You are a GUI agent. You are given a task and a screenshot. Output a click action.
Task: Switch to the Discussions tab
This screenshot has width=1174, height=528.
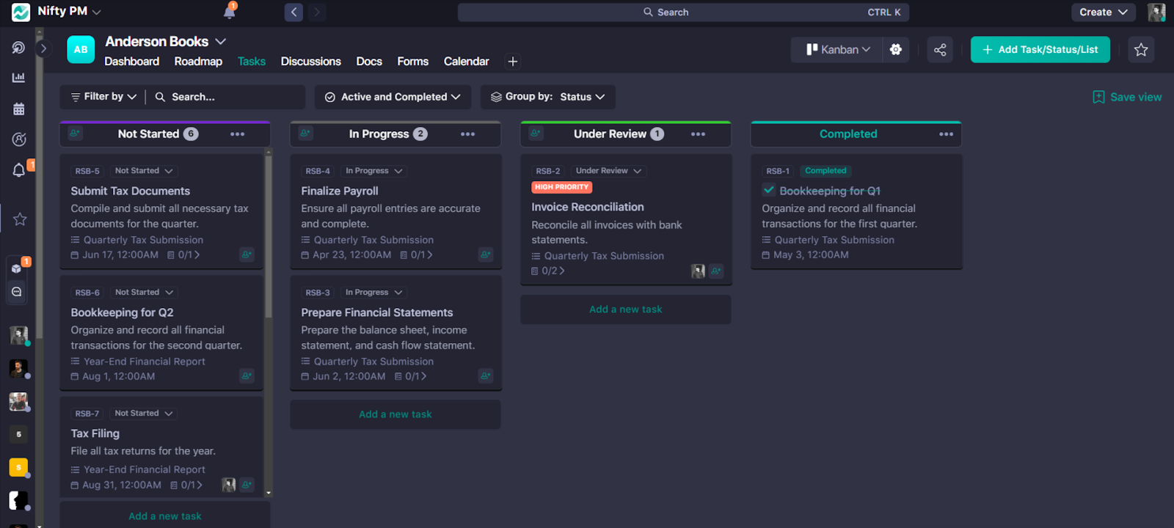(310, 62)
